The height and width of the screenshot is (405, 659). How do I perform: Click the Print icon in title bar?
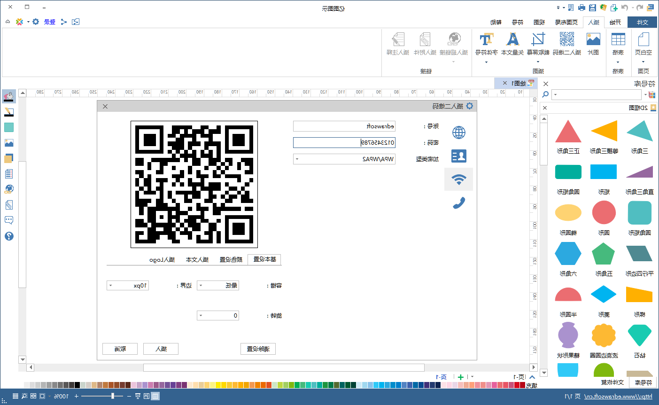[x=581, y=8]
